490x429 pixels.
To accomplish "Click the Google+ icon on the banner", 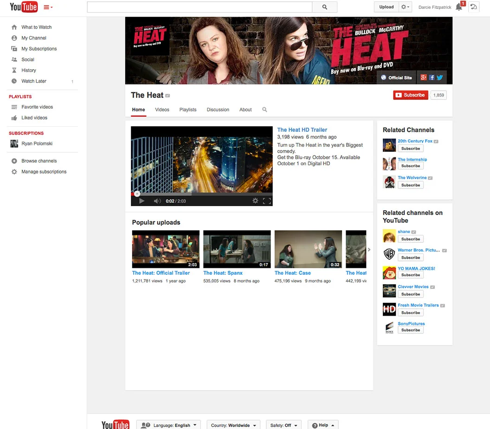I will pos(424,78).
